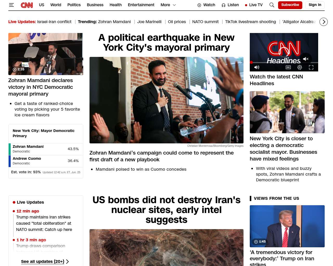Image resolution: width=333 pixels, height=266 pixels.
Task: Expand See all updates (20+)
Action: (45, 262)
